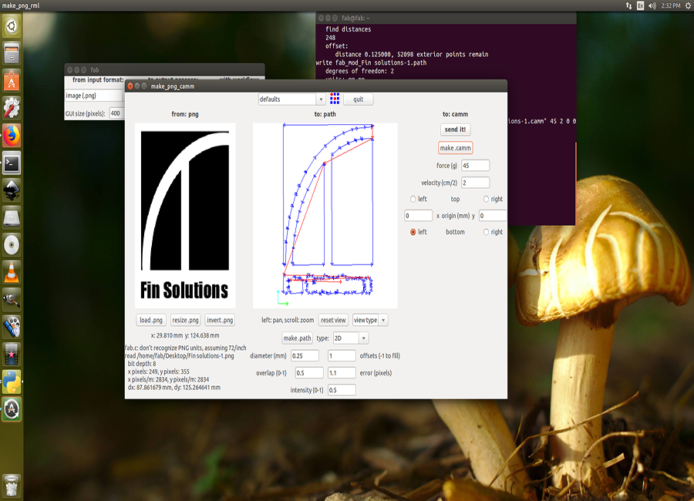Open the 'defaults' dropdown

click(291, 99)
